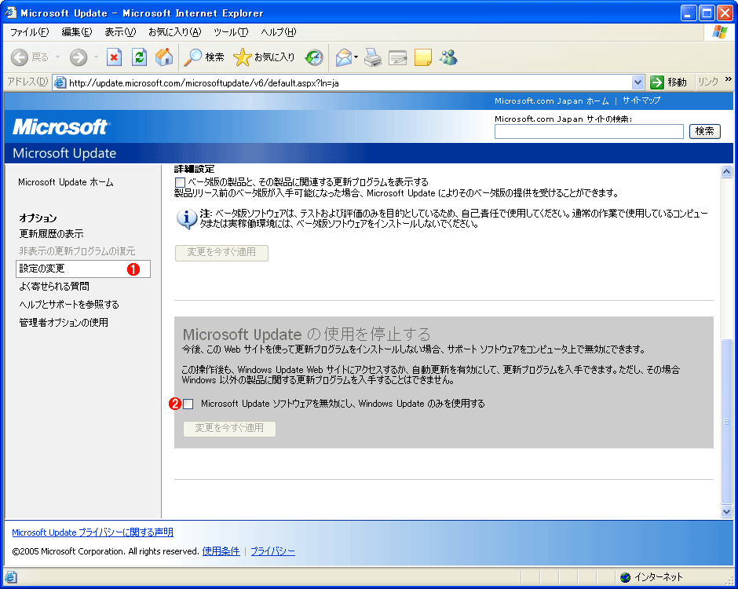The height and width of the screenshot is (589, 738).
Task: Open the Mail button dropdown arrow
Action: (x=356, y=57)
